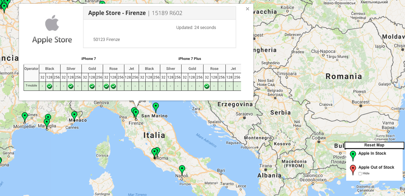Image resolution: width=405 pixels, height=196 pixels.
Task: Click the 50123 Firenze address text
Action: click(x=106, y=40)
